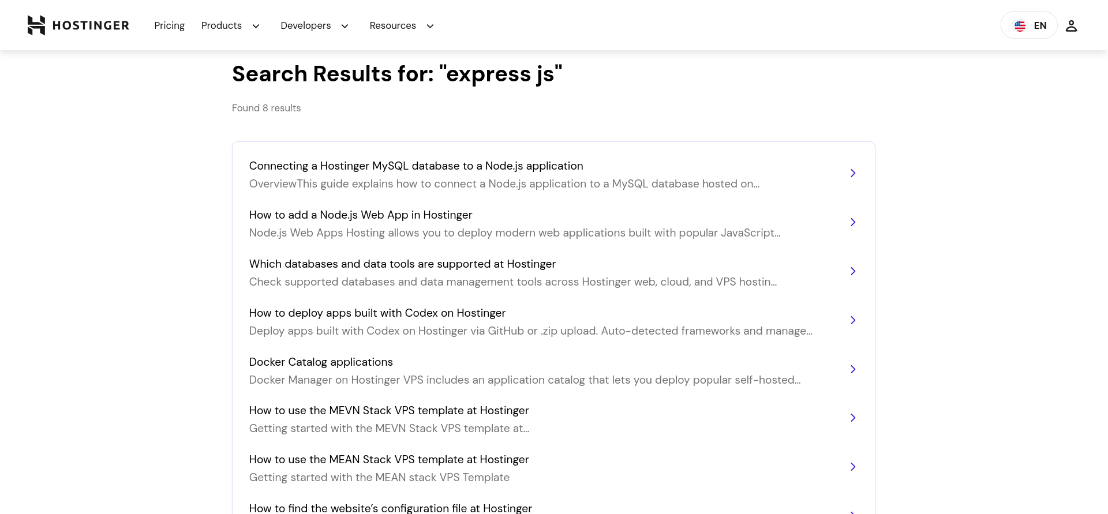The image size is (1108, 514).
Task: Click 'Check supported databases and data management' description
Action: (x=513, y=282)
